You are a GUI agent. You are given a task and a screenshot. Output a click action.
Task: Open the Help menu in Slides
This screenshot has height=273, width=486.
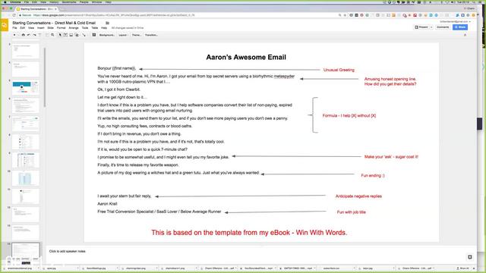tap(104, 28)
